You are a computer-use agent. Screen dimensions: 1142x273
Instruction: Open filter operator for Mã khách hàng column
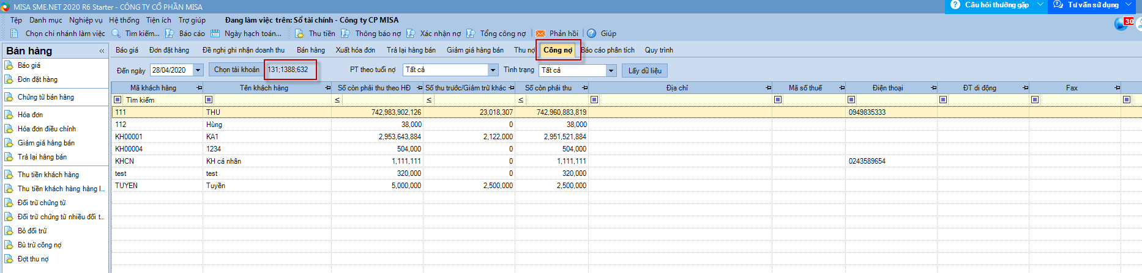click(x=118, y=100)
